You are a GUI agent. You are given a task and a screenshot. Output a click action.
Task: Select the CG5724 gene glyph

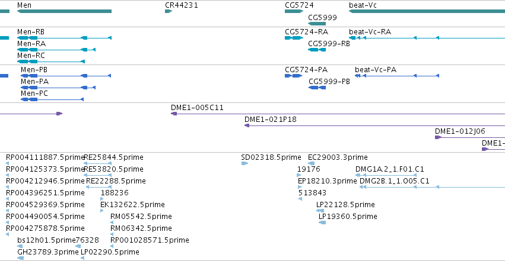pos(294,11)
